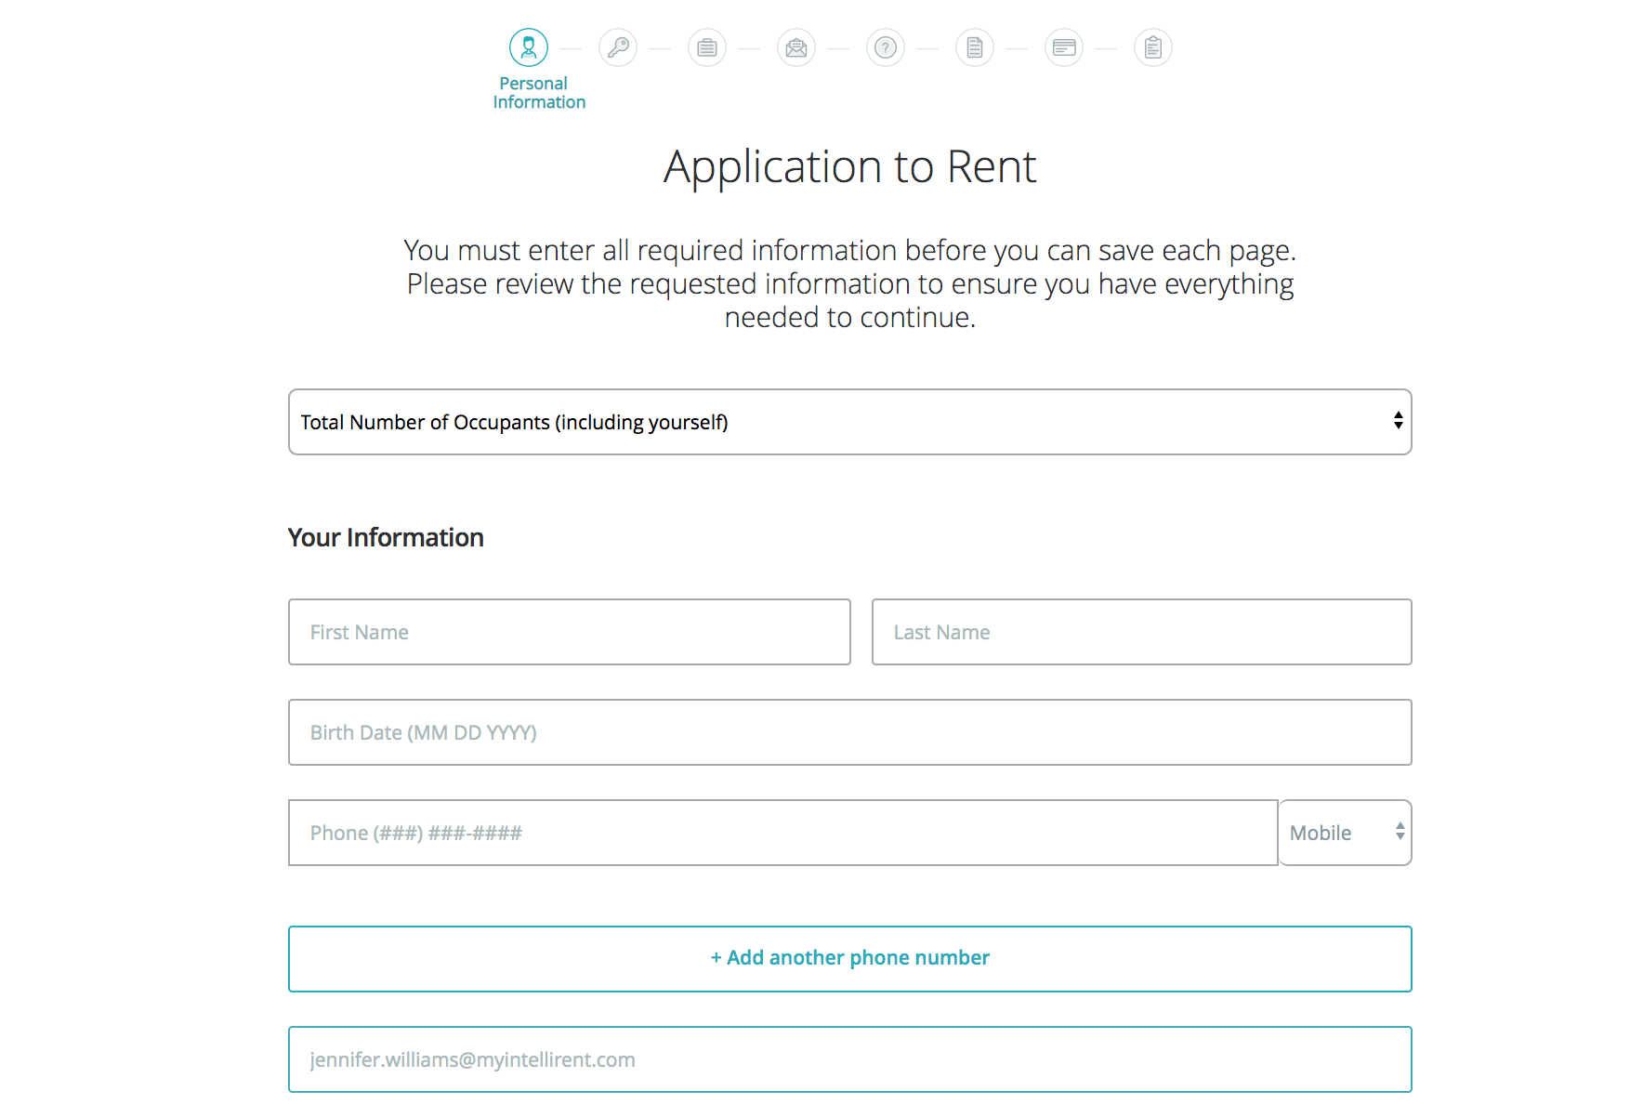The height and width of the screenshot is (1104, 1630).
Task: Focus the Last Name field
Action: pos(1141,632)
